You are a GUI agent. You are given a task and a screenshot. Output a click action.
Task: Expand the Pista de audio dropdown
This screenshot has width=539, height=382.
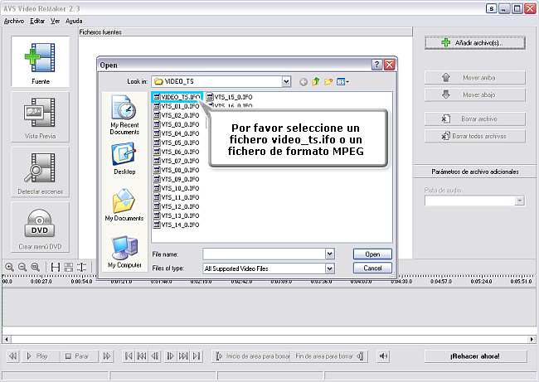pyautogui.click(x=520, y=201)
